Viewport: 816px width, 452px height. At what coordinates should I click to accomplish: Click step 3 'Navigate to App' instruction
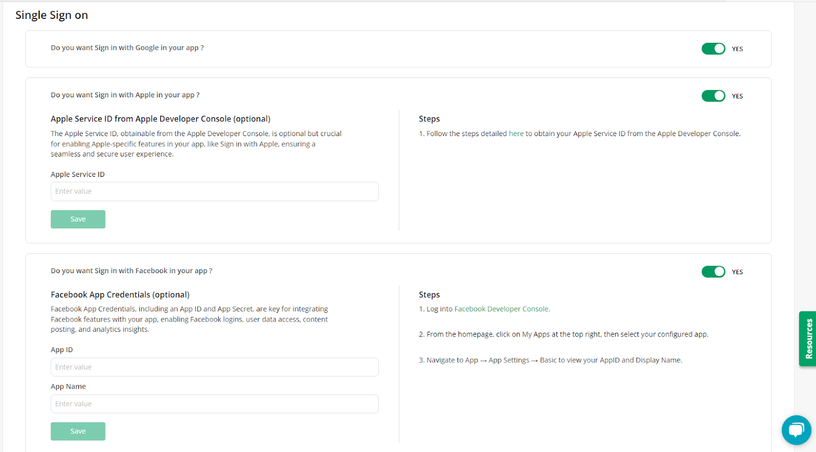coord(550,360)
